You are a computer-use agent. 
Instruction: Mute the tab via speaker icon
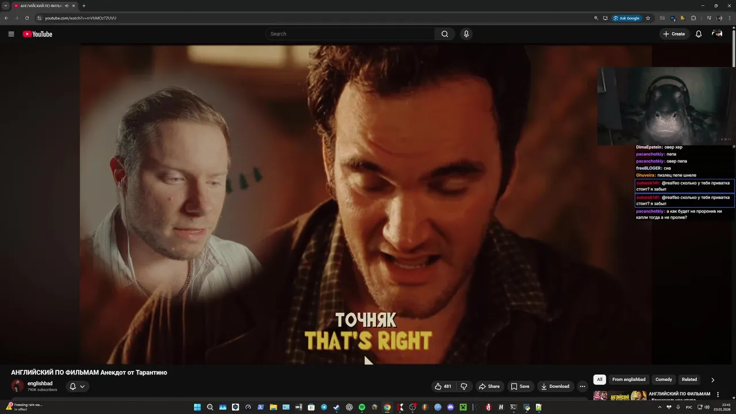[x=67, y=6]
